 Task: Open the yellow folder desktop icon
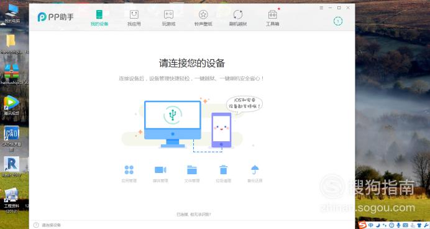click(x=11, y=44)
